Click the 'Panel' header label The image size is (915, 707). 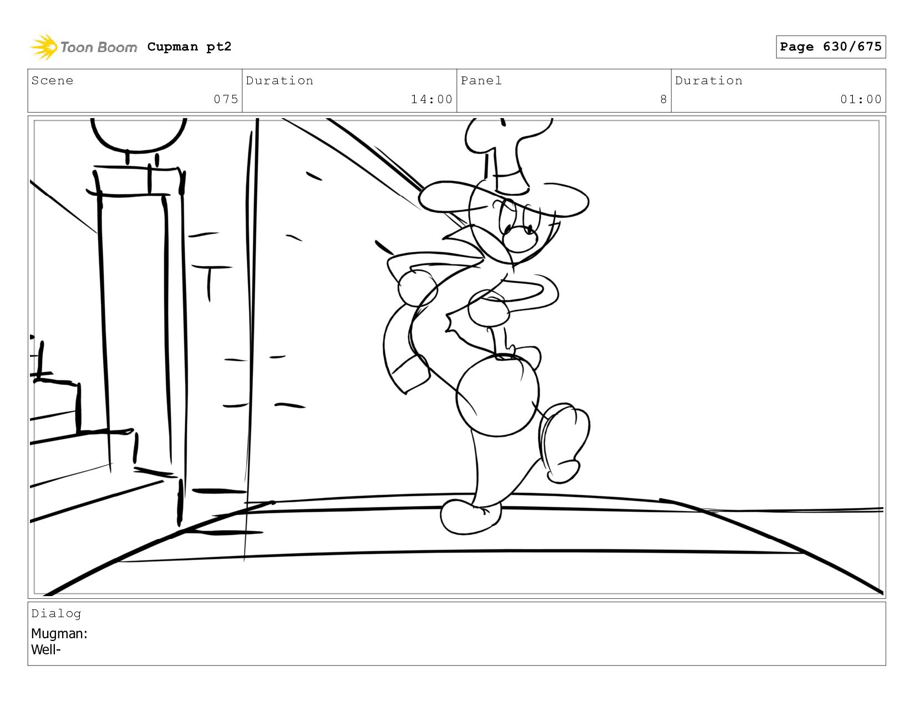[x=481, y=80]
